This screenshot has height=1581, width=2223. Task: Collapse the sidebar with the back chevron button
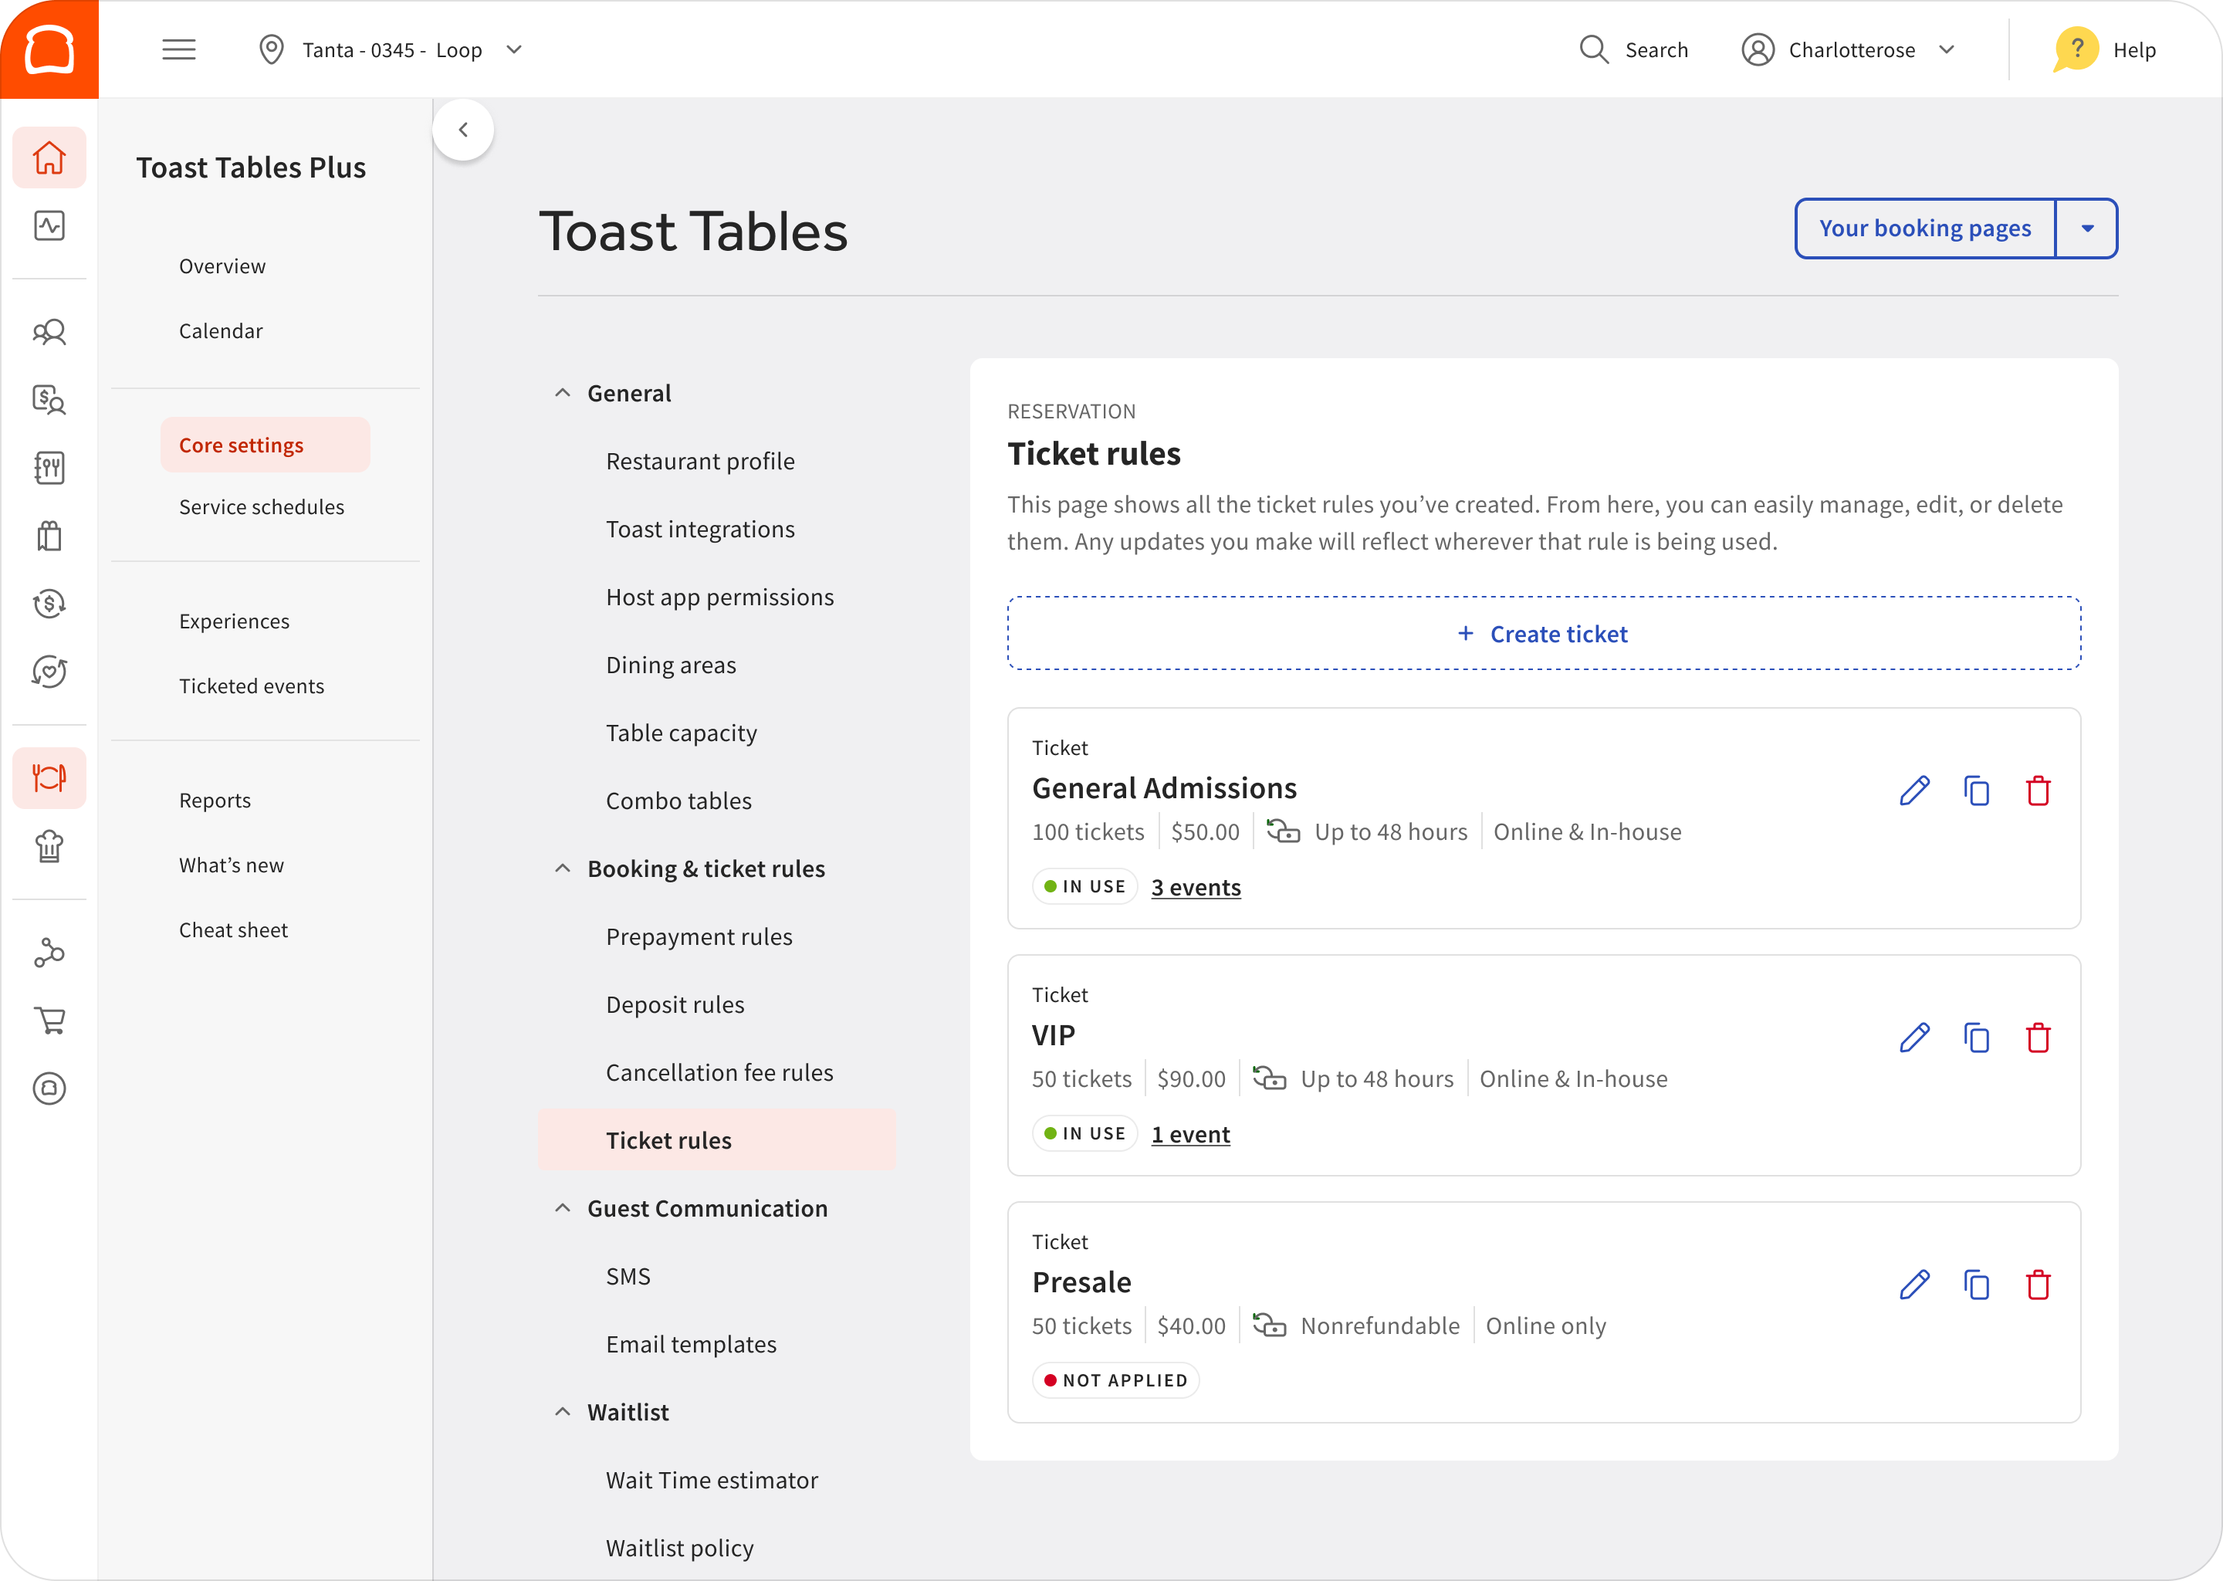point(464,128)
